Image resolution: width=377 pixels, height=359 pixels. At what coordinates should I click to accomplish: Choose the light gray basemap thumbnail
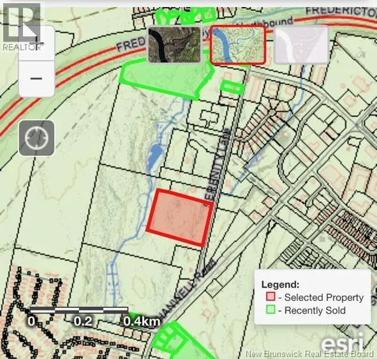click(x=301, y=45)
